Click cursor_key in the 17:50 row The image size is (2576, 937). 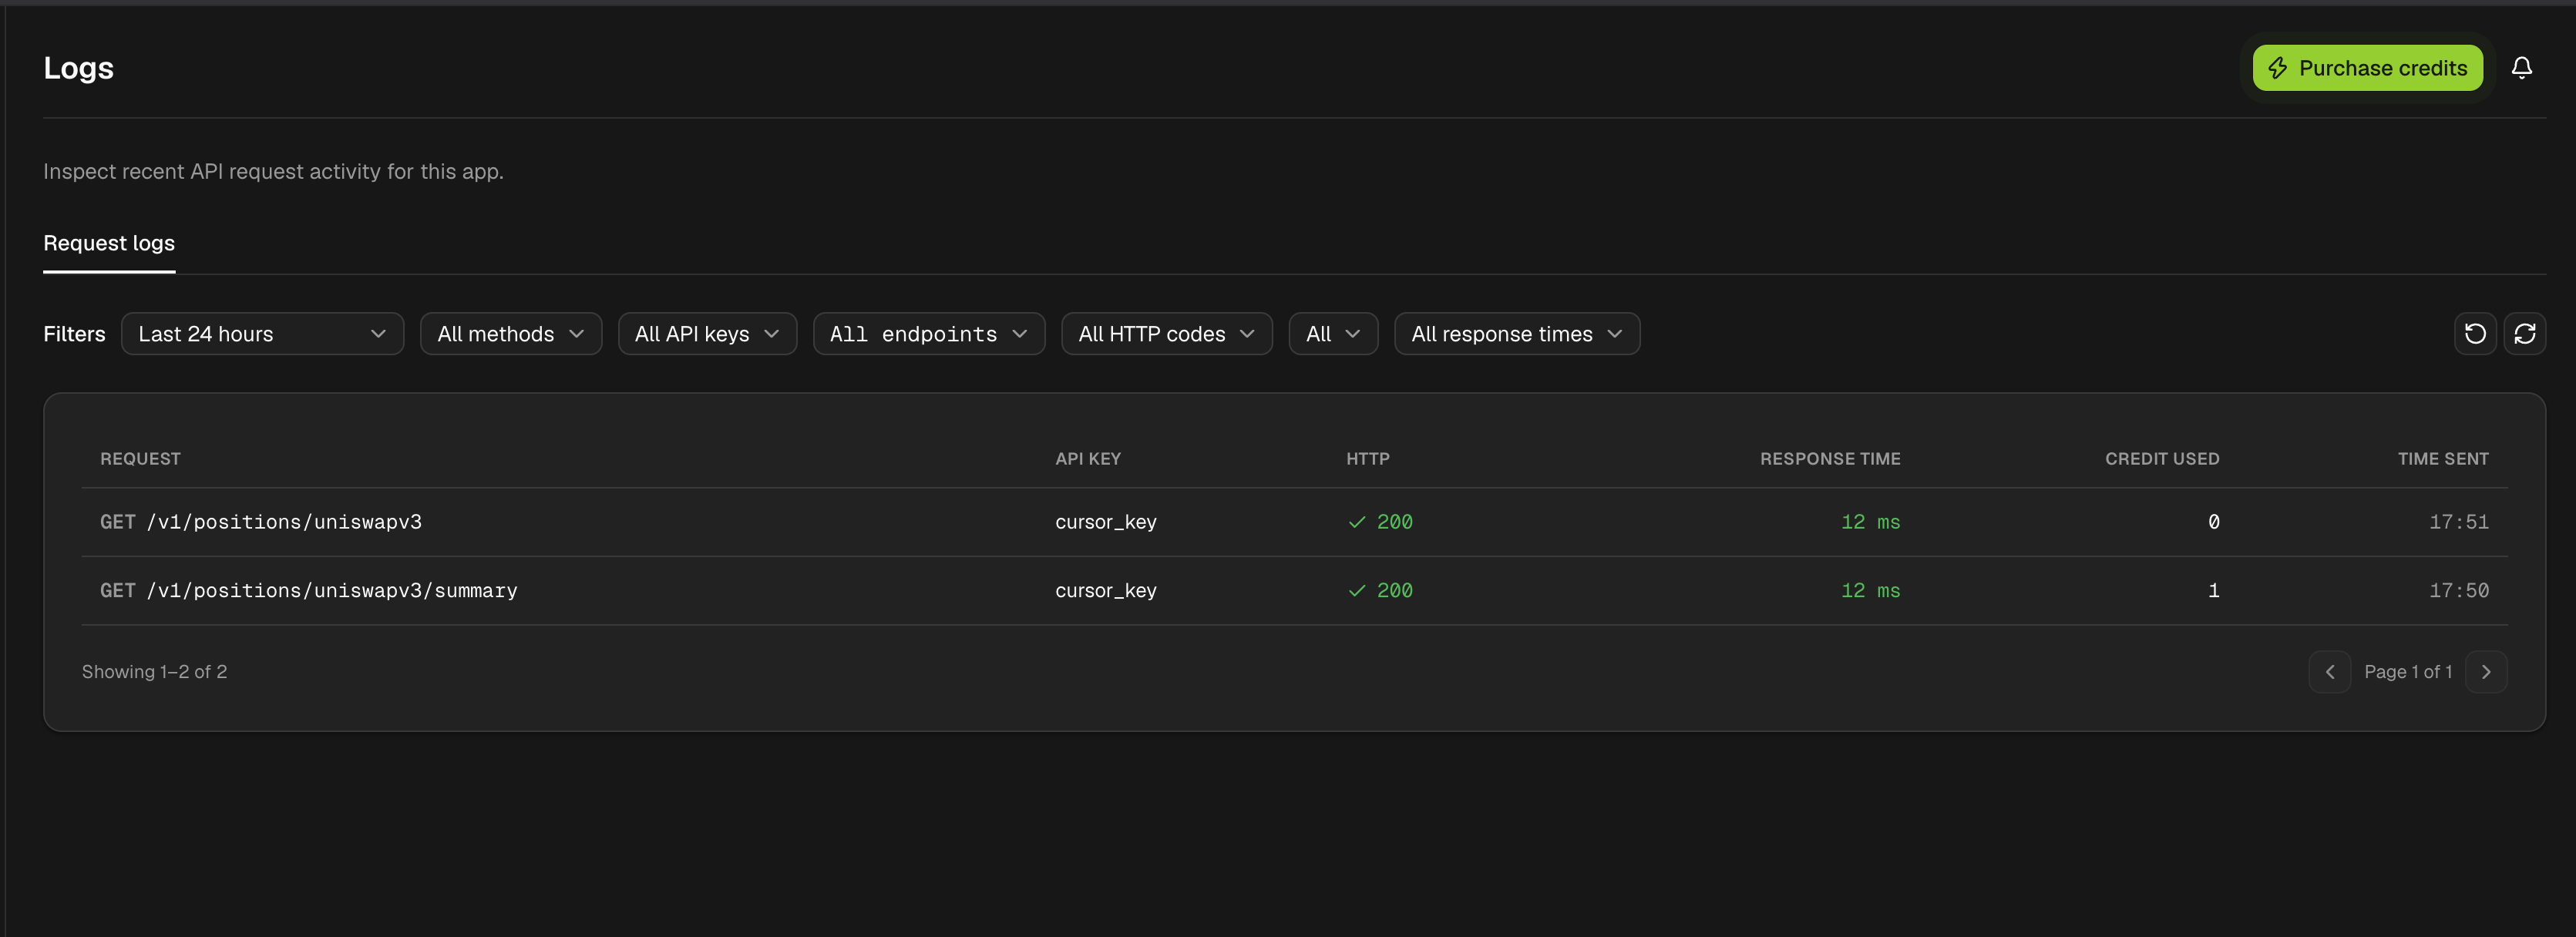1105,591
